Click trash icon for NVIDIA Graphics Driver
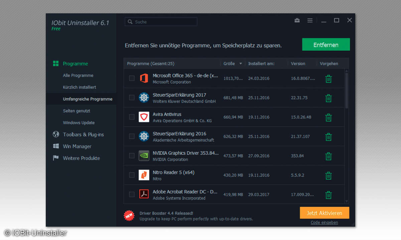The image size is (401, 240). (x=328, y=156)
